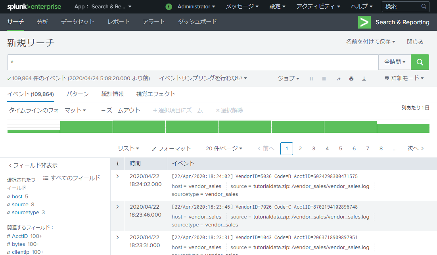Expand the 18:24:02 event row

pos(117,176)
